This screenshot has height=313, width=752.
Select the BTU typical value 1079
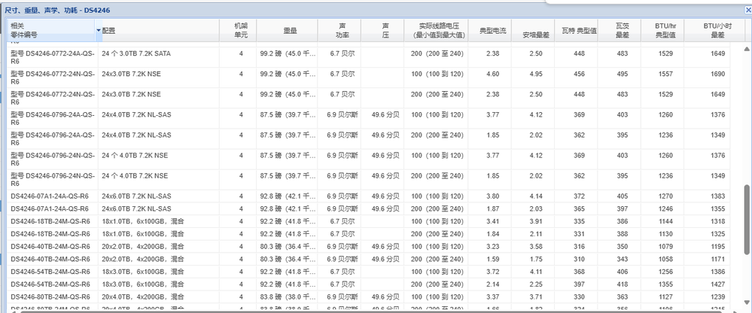point(665,246)
